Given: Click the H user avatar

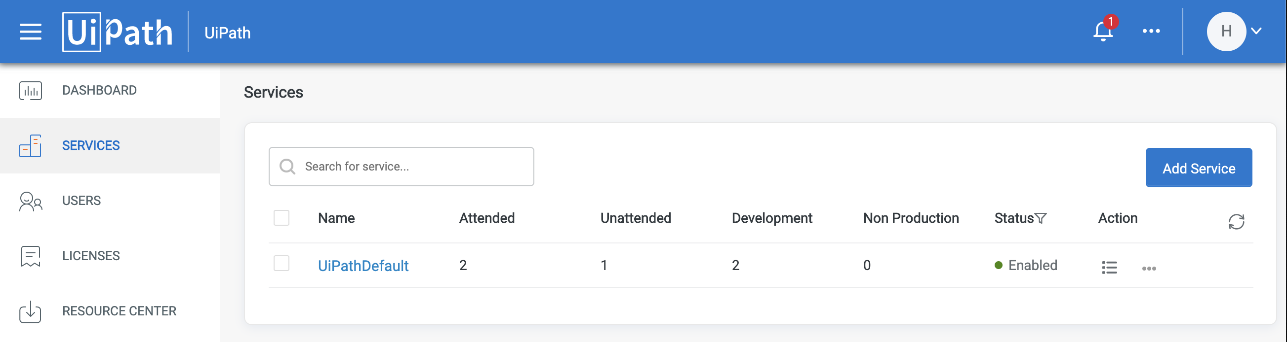Looking at the screenshot, I should tap(1226, 32).
